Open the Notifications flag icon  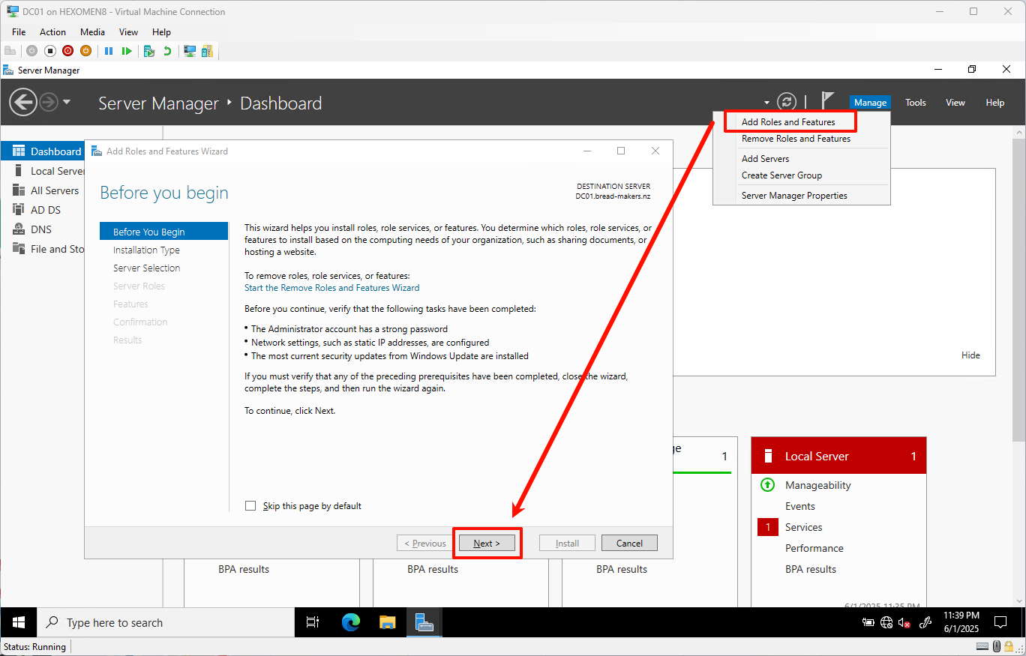click(x=827, y=100)
